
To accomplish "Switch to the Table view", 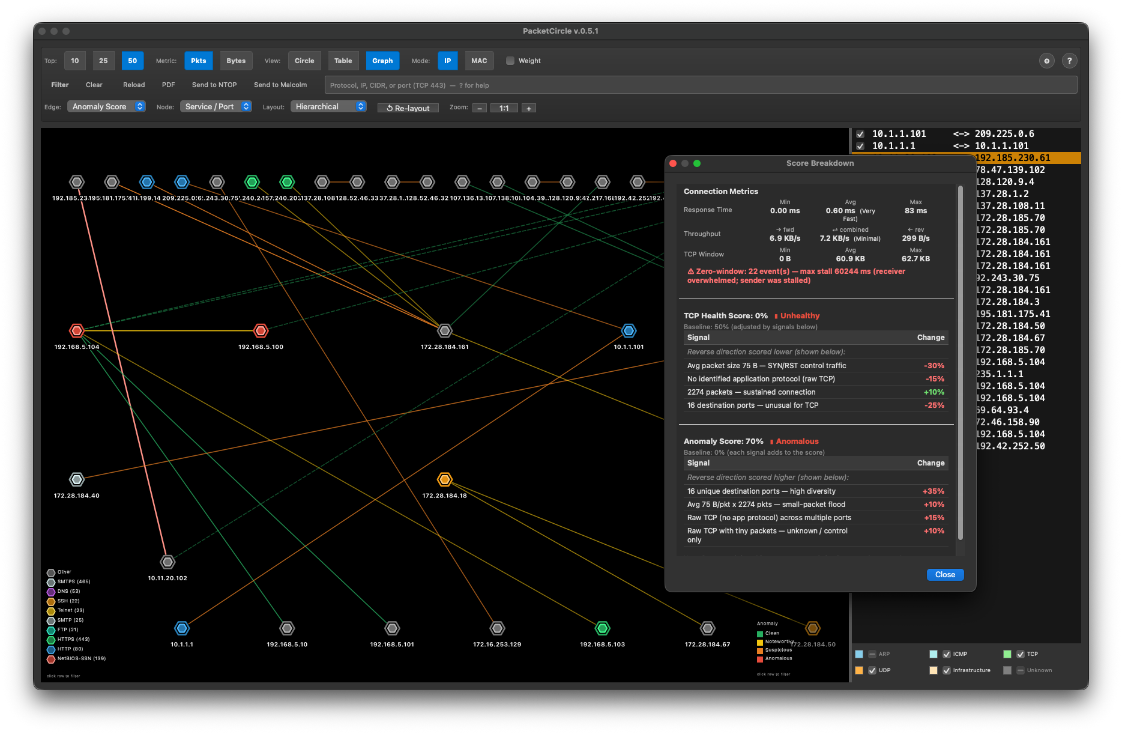I will (x=343, y=61).
